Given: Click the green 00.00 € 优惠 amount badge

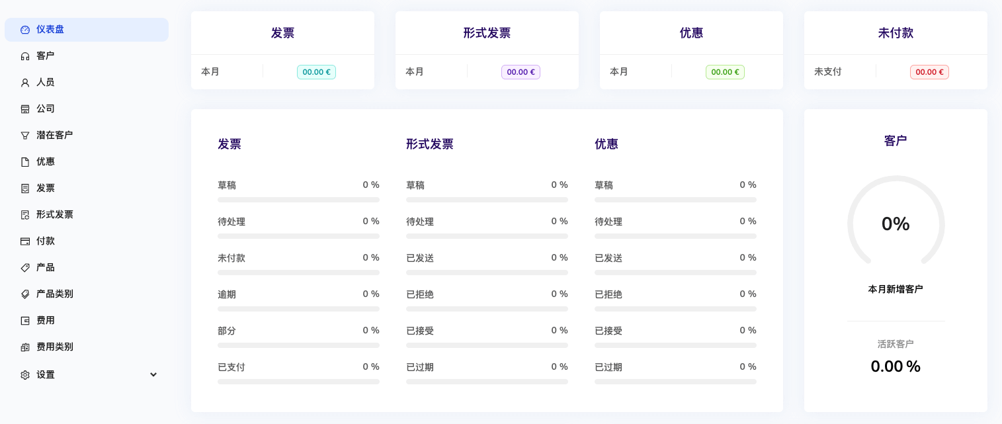Looking at the screenshot, I should click(x=725, y=72).
